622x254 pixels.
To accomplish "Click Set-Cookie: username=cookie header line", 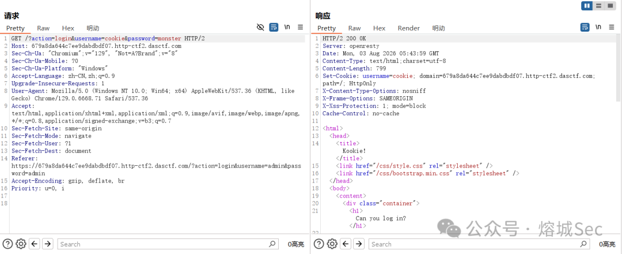I will [x=459, y=80].
